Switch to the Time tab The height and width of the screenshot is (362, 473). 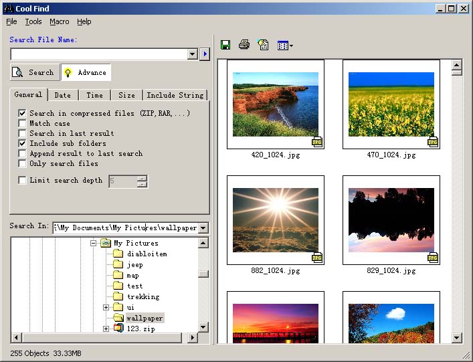point(95,95)
